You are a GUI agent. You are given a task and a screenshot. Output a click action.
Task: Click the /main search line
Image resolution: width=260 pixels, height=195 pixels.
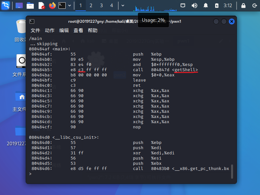pyautogui.click(x=35, y=39)
